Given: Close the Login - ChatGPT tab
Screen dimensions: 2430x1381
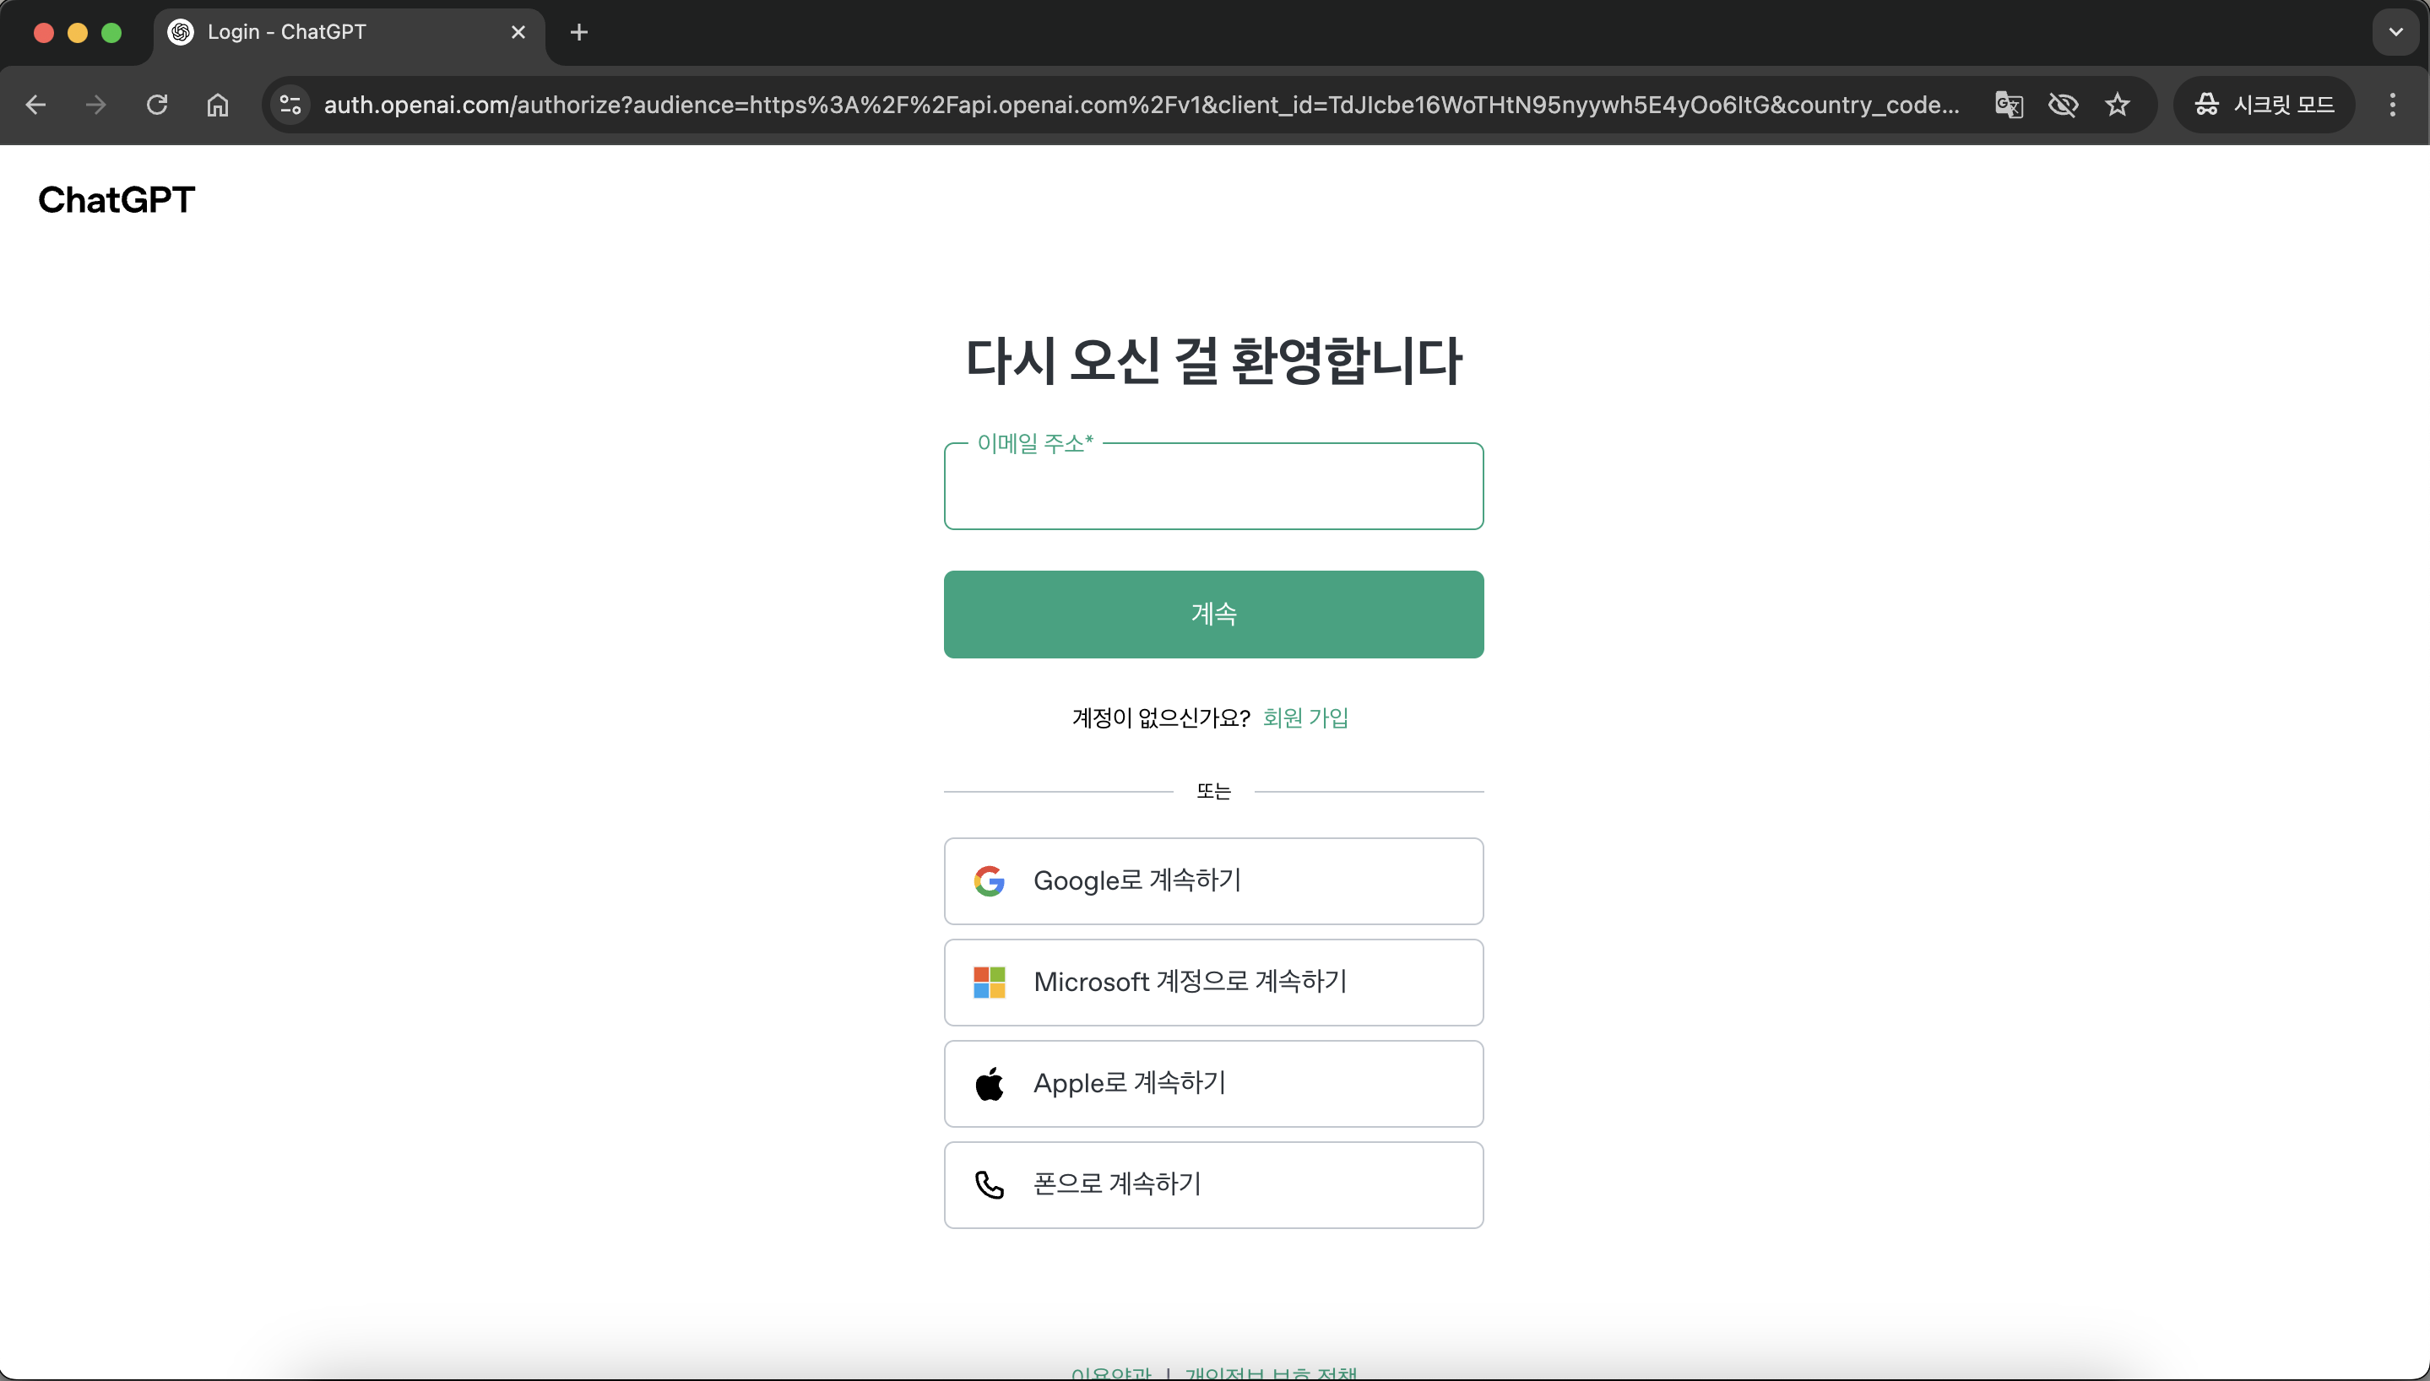Looking at the screenshot, I should click(518, 32).
